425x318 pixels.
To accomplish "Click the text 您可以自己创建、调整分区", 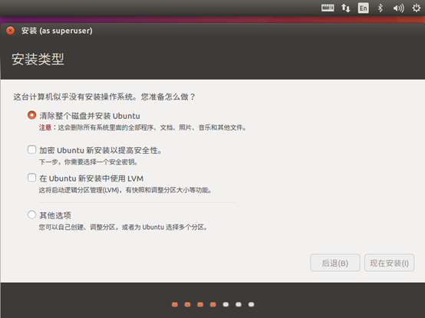I will pos(123,227).
